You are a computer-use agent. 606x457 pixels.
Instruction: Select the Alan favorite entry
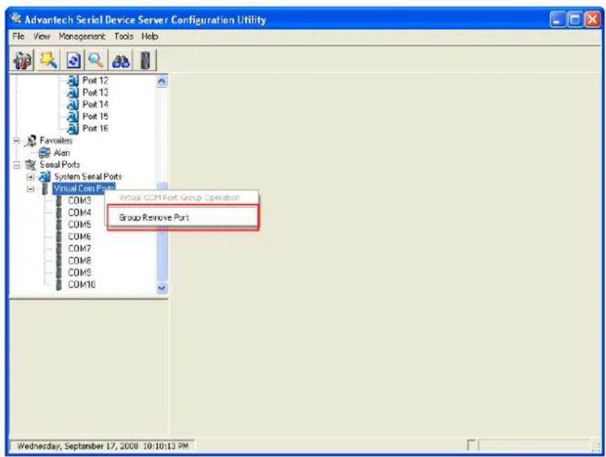tap(62, 153)
